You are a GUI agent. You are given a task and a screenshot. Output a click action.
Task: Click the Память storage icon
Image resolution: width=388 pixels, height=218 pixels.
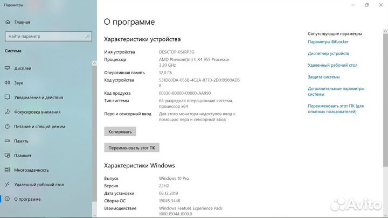click(8, 141)
